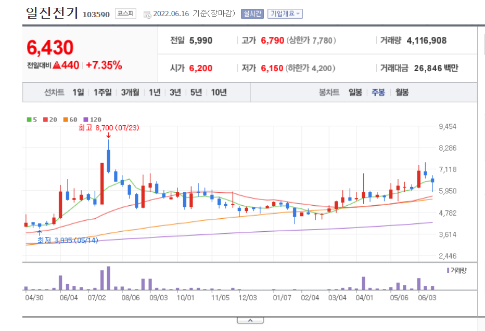
Task: Click the calendar icon beside the date
Action: [x=147, y=14]
